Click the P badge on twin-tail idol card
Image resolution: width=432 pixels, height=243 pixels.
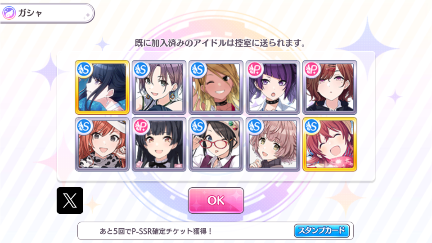tap(141, 126)
